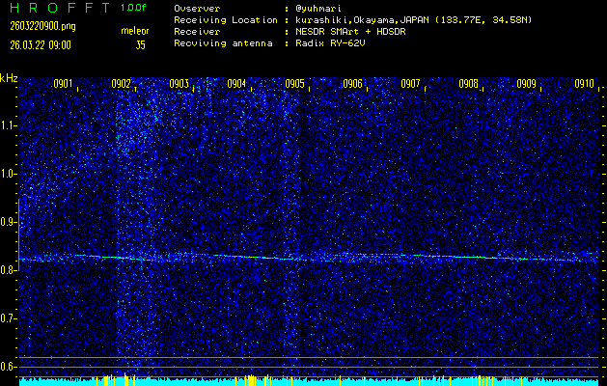
Task: Click the 0903 time marker
Action: 179,84
